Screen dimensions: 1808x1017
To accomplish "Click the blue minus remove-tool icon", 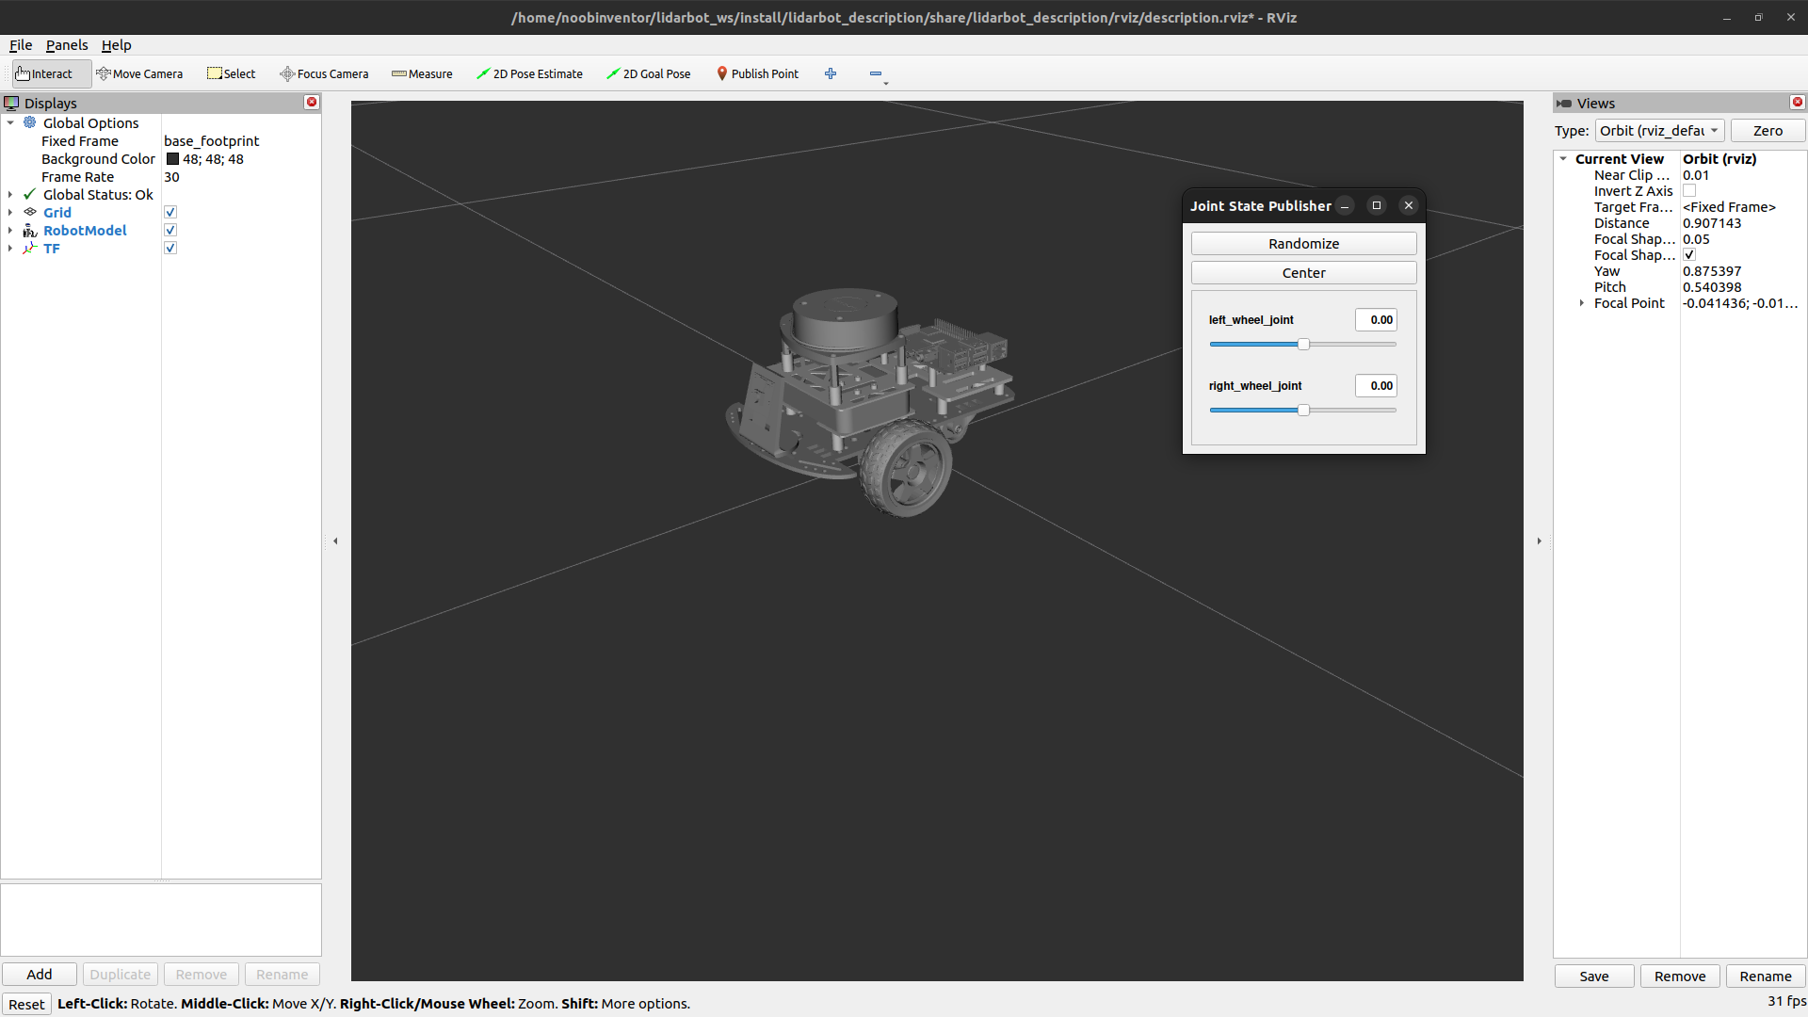I will [x=876, y=73].
